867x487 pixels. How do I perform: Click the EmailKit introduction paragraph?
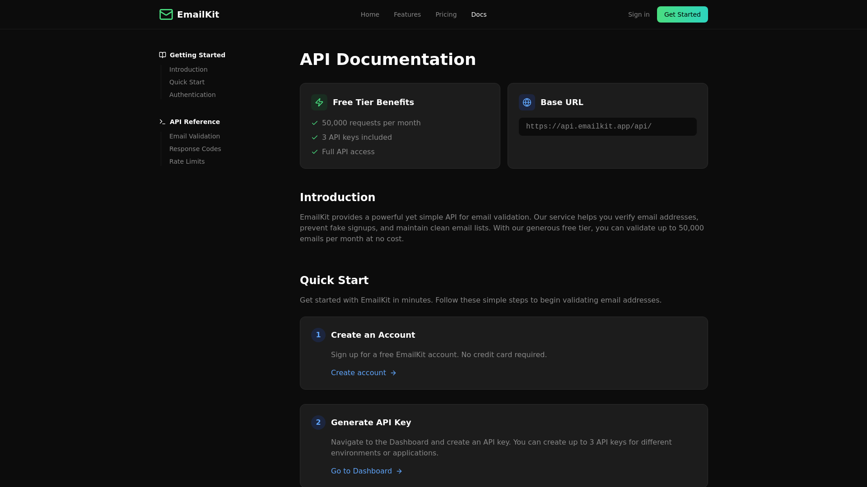click(x=502, y=228)
